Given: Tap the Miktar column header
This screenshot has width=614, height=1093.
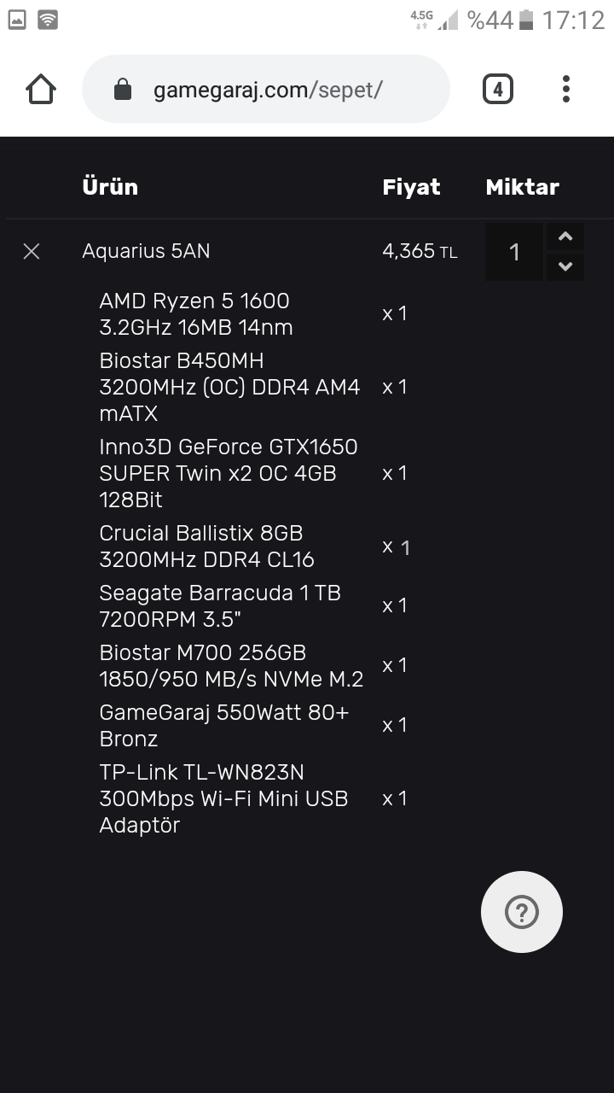Looking at the screenshot, I should 522,187.
